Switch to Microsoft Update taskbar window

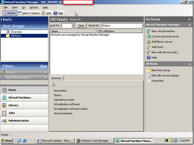point(55,141)
